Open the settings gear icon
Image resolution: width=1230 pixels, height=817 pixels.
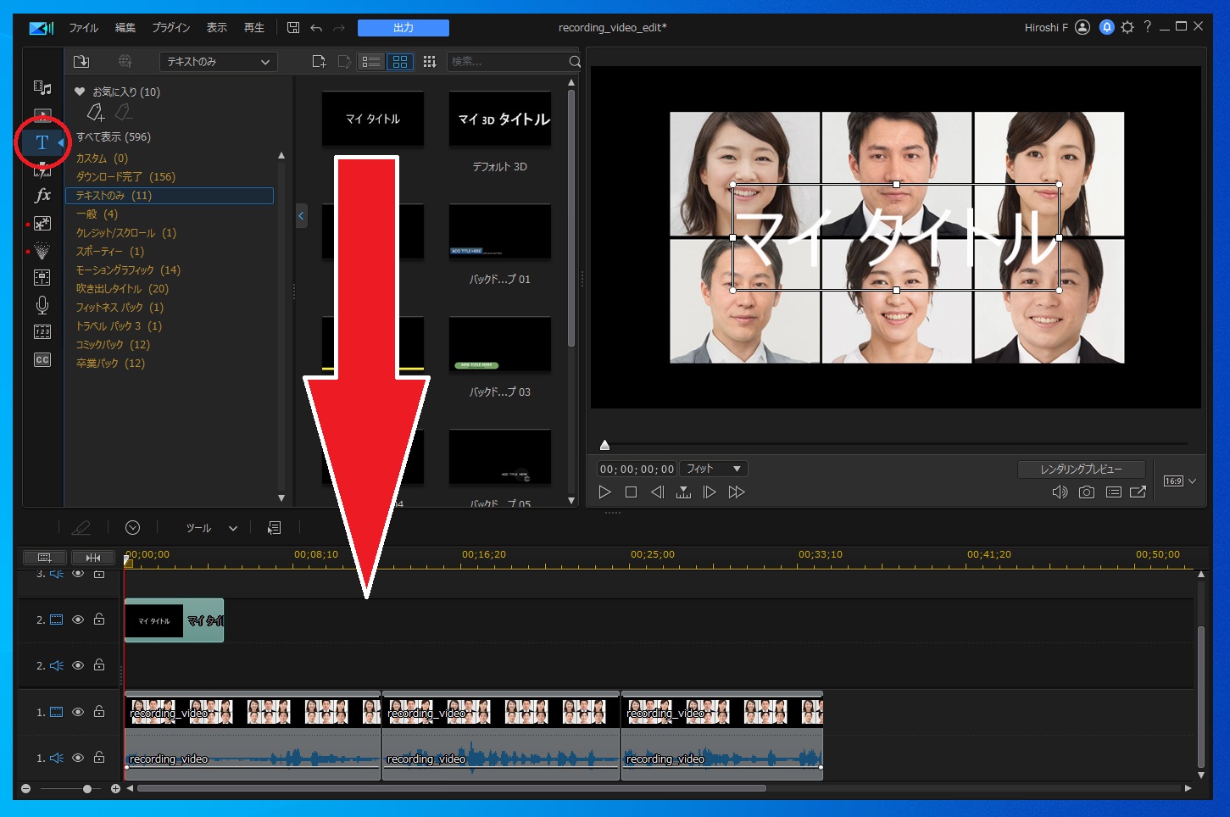coord(1127,27)
